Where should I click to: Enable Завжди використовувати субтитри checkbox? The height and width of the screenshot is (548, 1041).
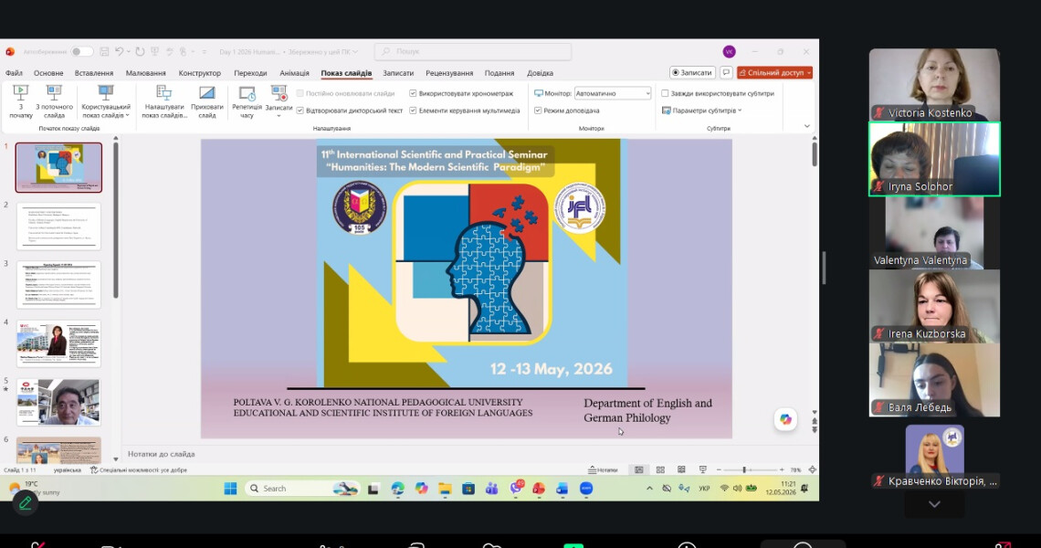(665, 94)
